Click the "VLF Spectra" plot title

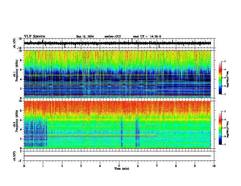coord(34,36)
